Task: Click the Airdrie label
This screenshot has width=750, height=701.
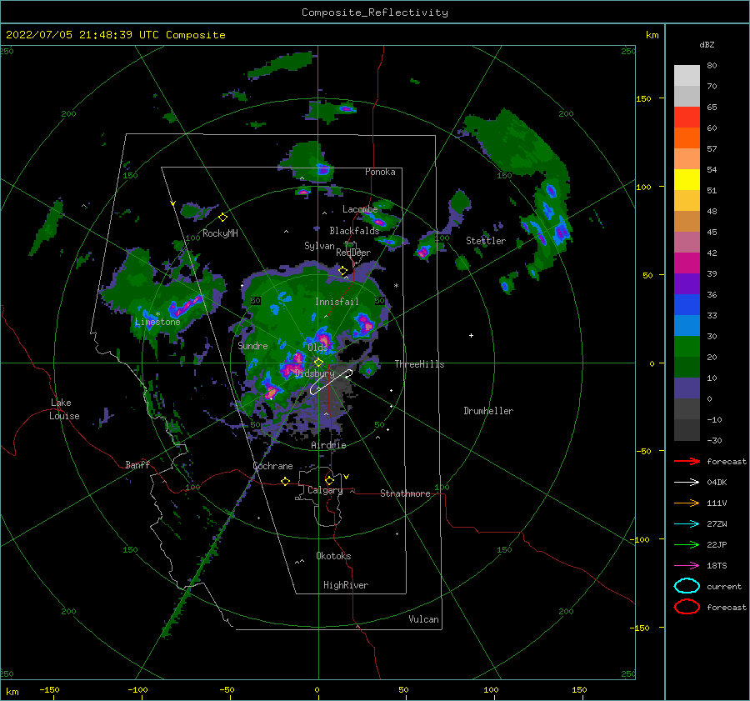Action: 328,445
